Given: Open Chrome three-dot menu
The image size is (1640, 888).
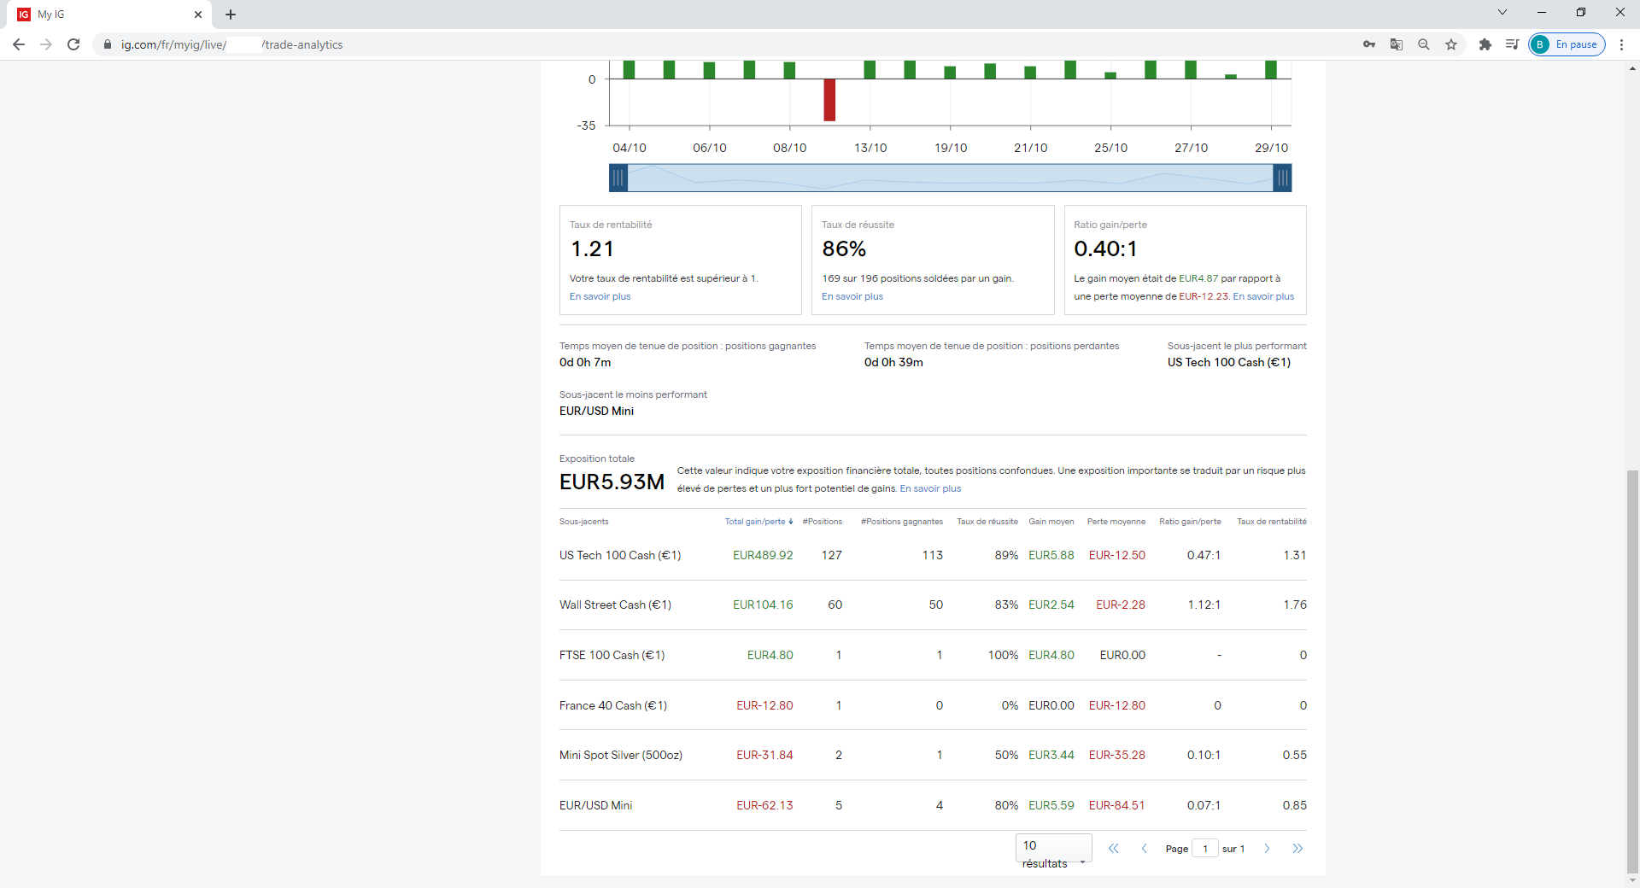Looking at the screenshot, I should click(1621, 44).
